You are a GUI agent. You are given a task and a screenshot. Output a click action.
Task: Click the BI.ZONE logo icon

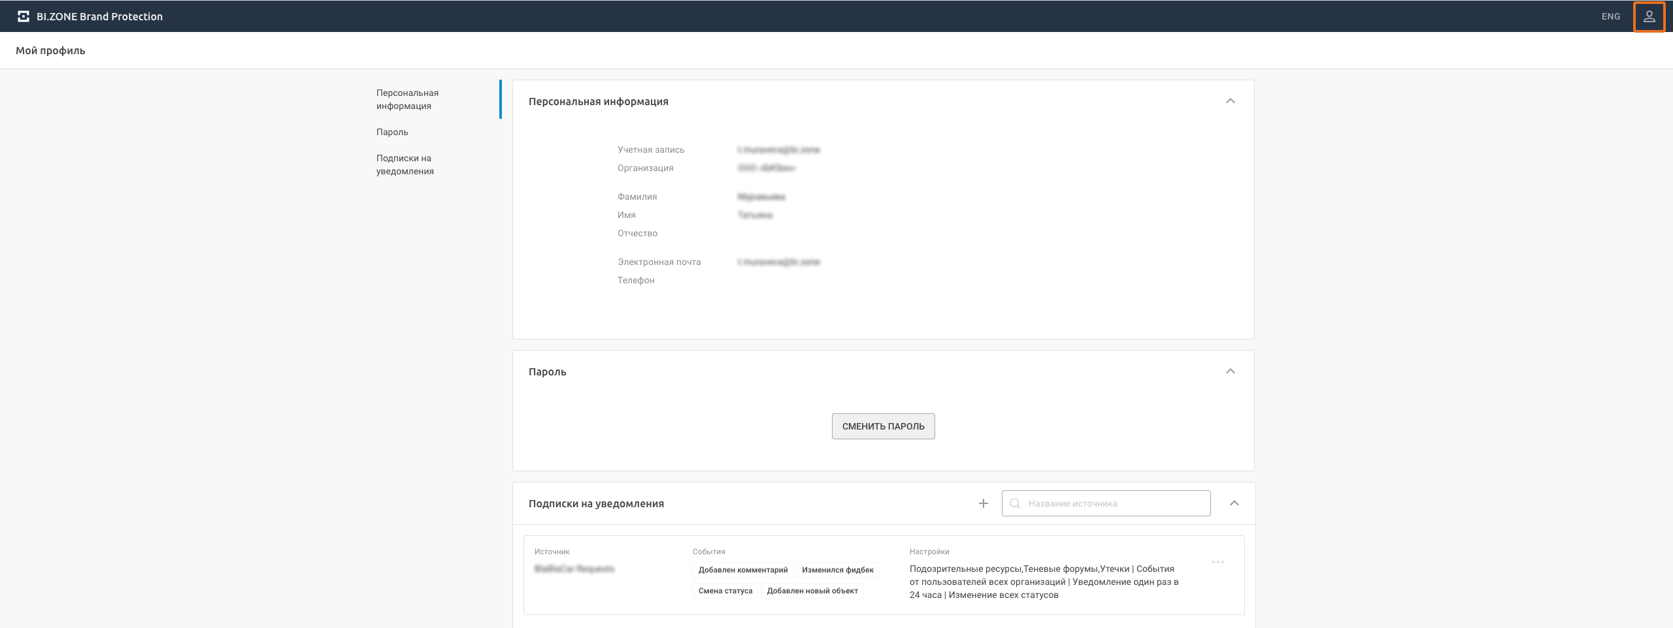(x=24, y=16)
